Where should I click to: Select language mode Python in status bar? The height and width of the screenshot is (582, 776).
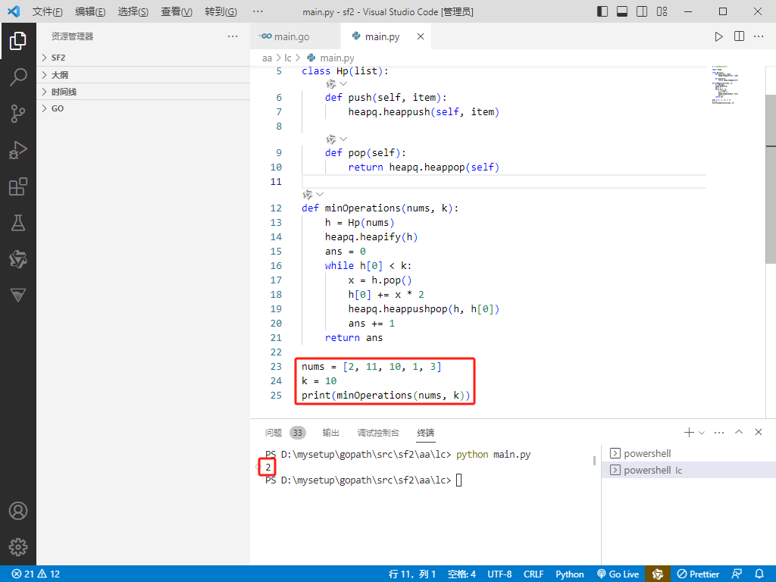[x=570, y=574]
